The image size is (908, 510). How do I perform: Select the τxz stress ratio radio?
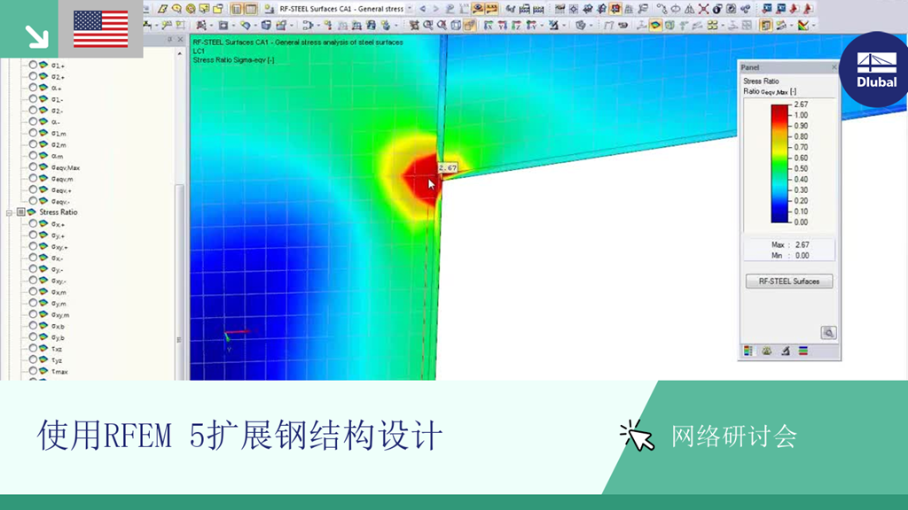pos(33,349)
